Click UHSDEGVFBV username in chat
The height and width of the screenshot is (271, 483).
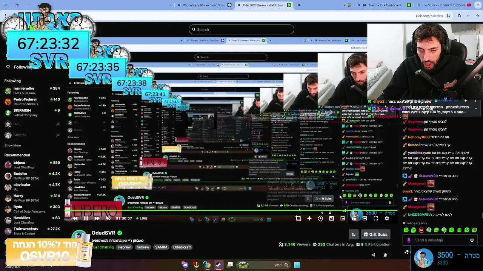[419, 215]
